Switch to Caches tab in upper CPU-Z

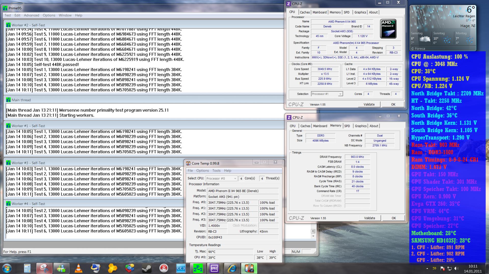305,12
